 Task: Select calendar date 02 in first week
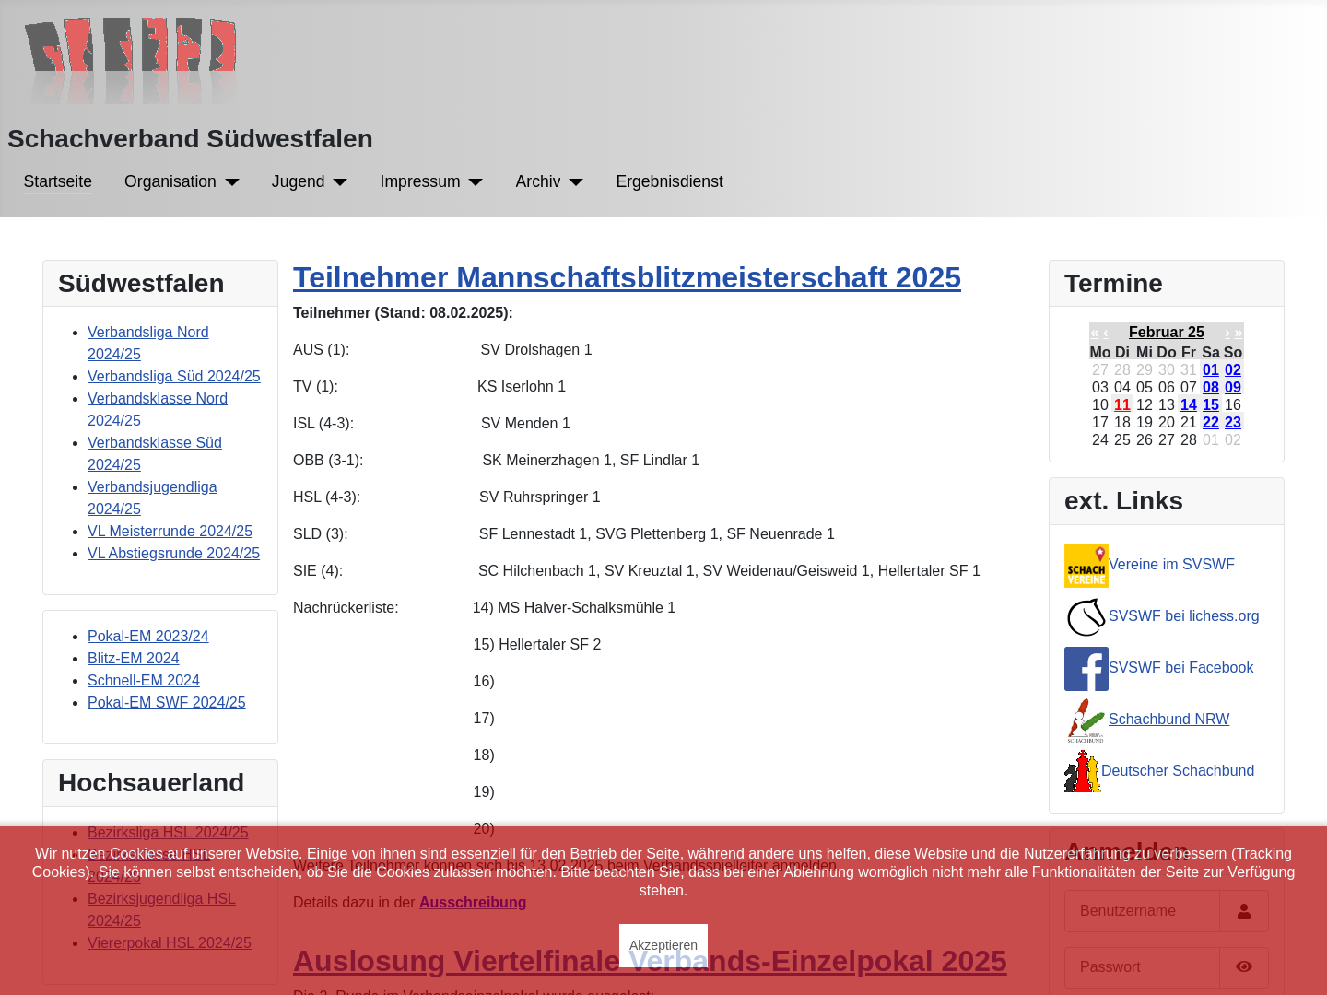coord(1233,370)
